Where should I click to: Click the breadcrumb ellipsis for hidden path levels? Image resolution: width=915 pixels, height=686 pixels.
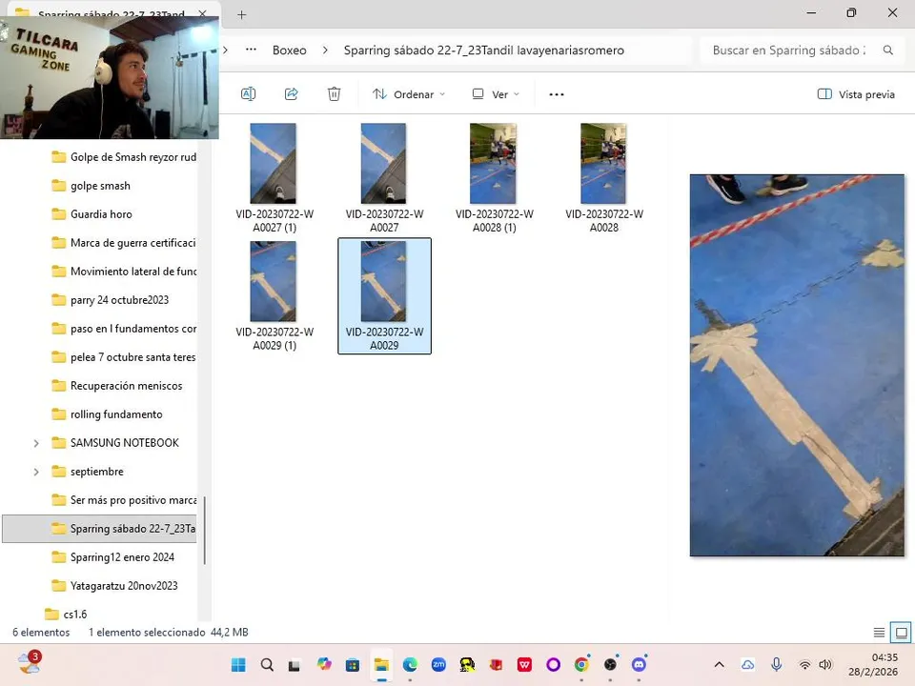click(x=251, y=50)
